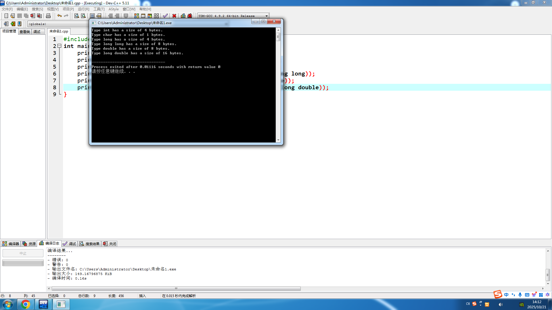
Task: Open the 运行[R] menu
Action: [83, 9]
